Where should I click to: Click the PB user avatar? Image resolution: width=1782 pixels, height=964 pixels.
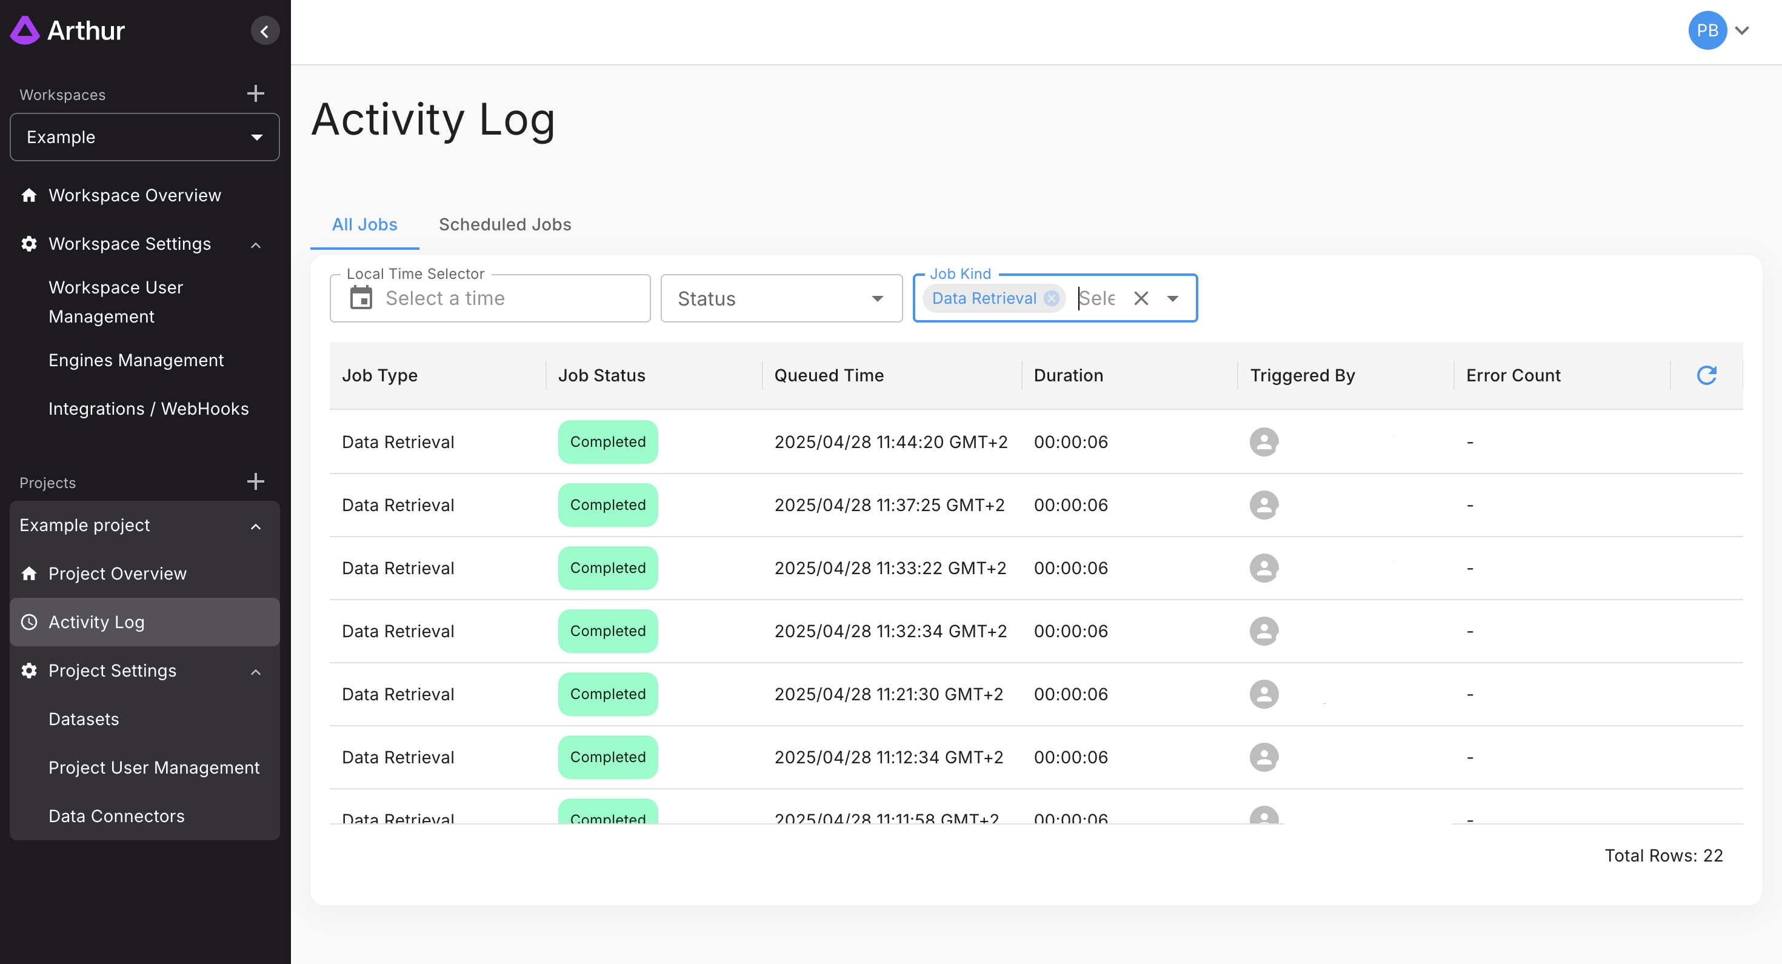click(x=1707, y=30)
